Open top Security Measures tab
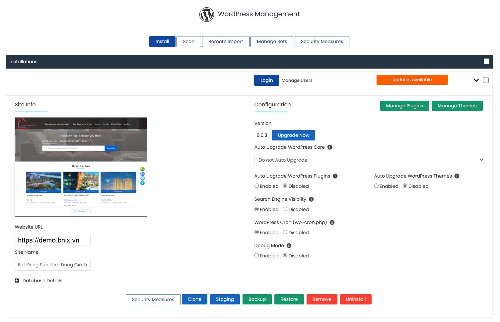Screen dimensions: 500x322 point(322,41)
